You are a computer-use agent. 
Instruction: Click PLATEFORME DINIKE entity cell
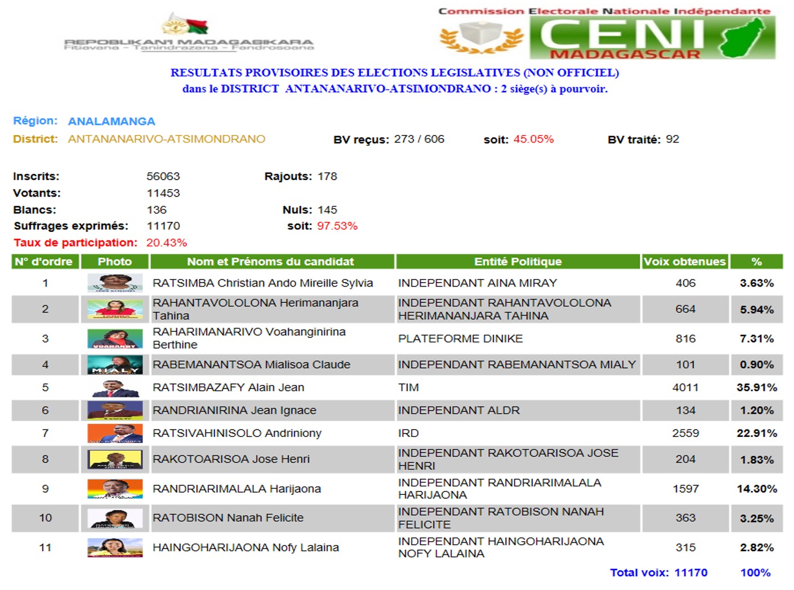pos(461,338)
